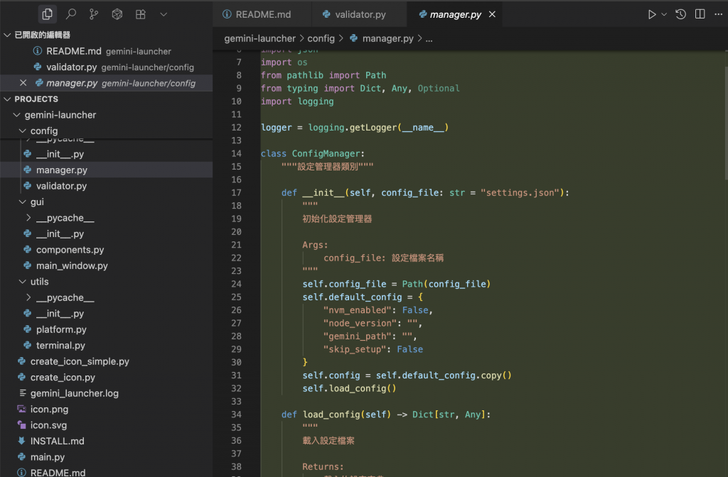Collapse the utils folder
Image resolution: width=728 pixels, height=477 pixels.
(22, 281)
